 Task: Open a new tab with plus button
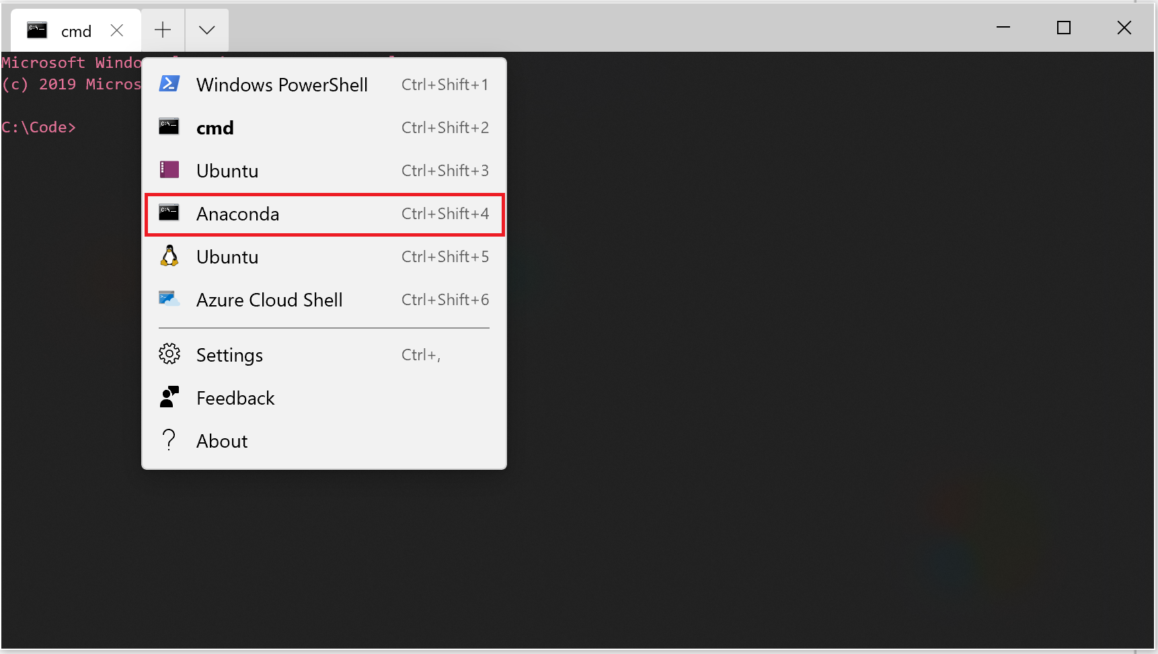(x=163, y=30)
